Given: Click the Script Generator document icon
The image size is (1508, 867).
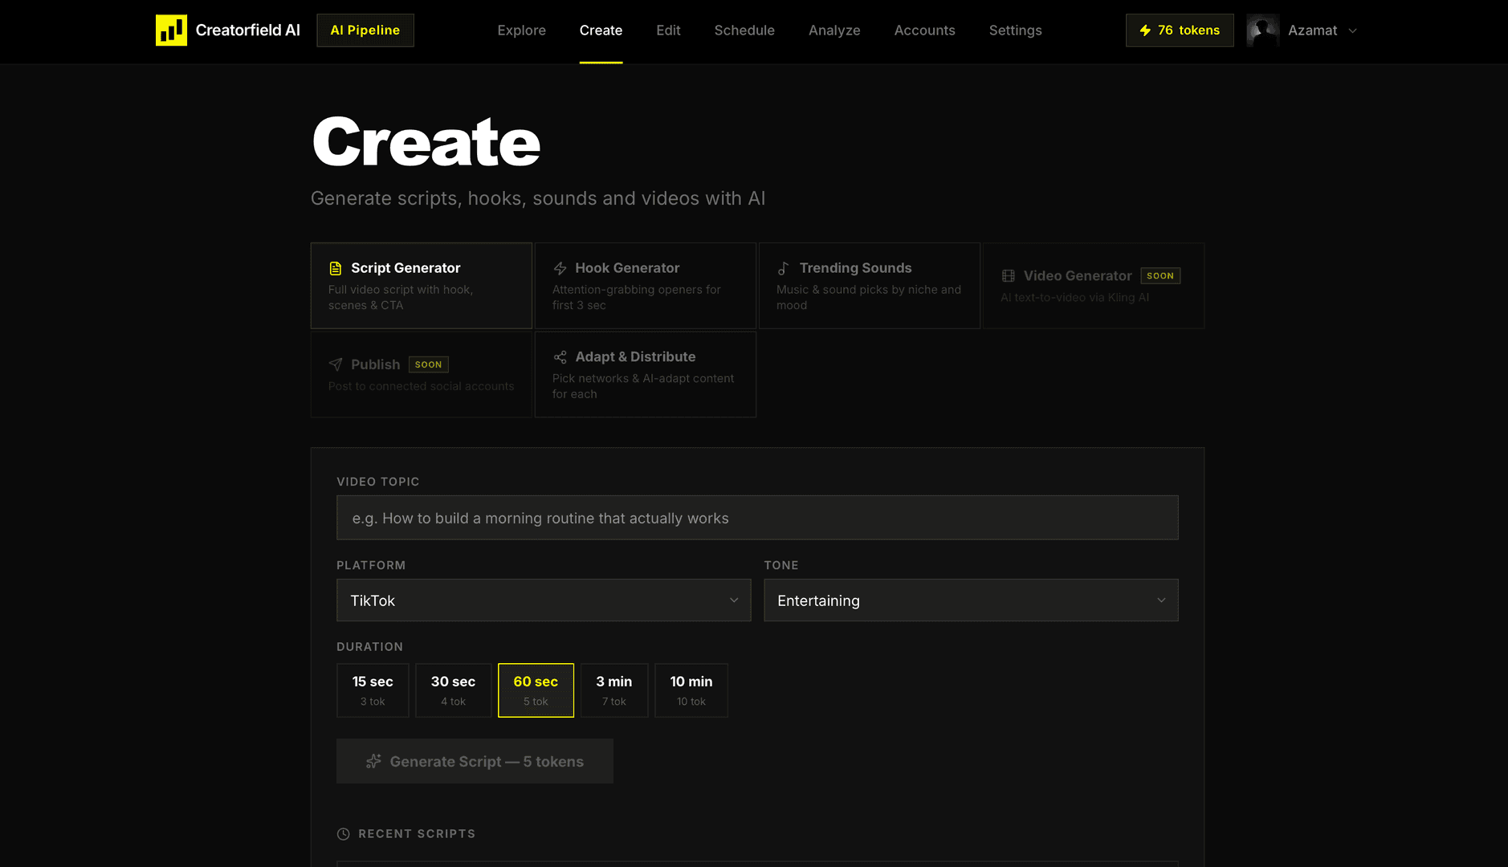Looking at the screenshot, I should click(x=336, y=268).
